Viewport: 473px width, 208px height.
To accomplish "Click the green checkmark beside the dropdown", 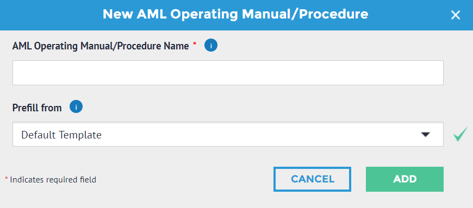I will (460, 134).
